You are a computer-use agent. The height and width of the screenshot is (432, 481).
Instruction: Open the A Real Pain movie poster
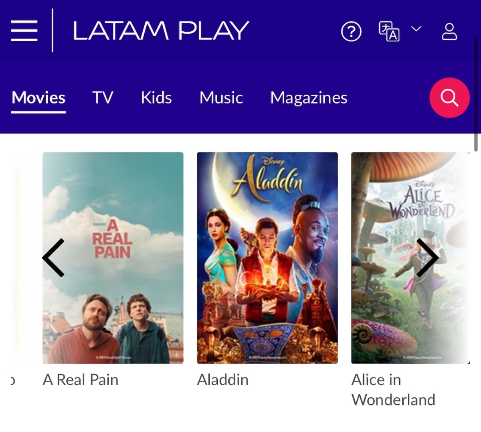(x=113, y=258)
